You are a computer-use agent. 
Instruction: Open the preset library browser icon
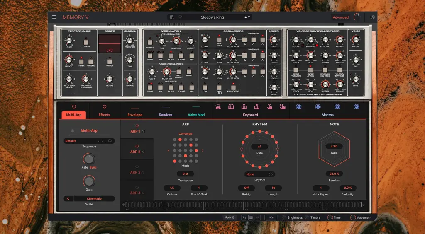172,17
